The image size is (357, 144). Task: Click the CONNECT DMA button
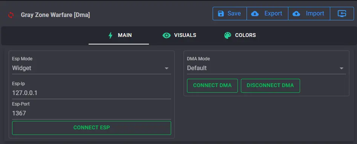click(212, 86)
